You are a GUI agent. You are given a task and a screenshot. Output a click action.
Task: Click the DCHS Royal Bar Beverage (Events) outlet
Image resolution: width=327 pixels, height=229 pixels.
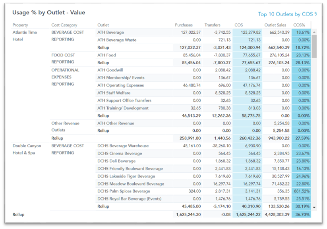(130, 199)
